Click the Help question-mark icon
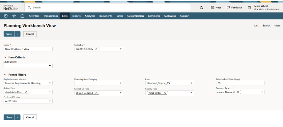Viewport: 283px width, 127px height. click(213, 8)
